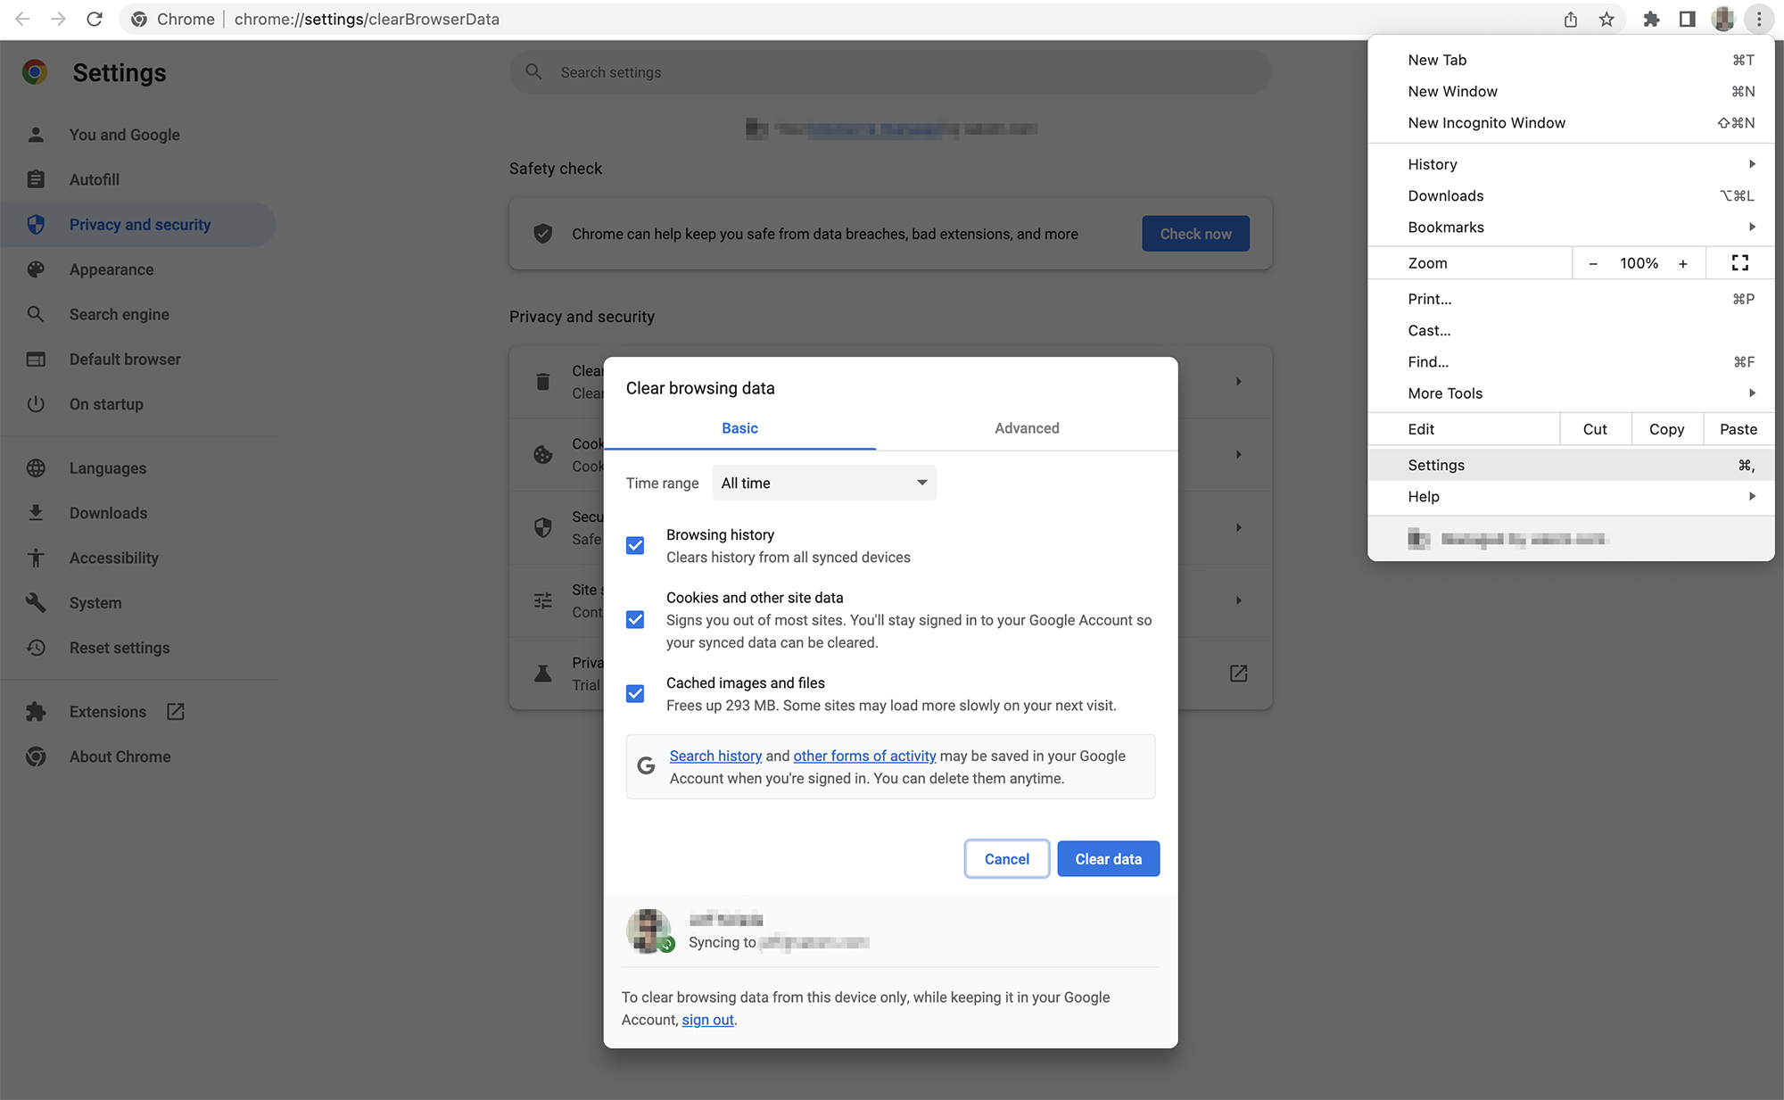Click Paste in the Edit row
Image resolution: width=1784 pixels, height=1100 pixels.
pyautogui.click(x=1739, y=429)
